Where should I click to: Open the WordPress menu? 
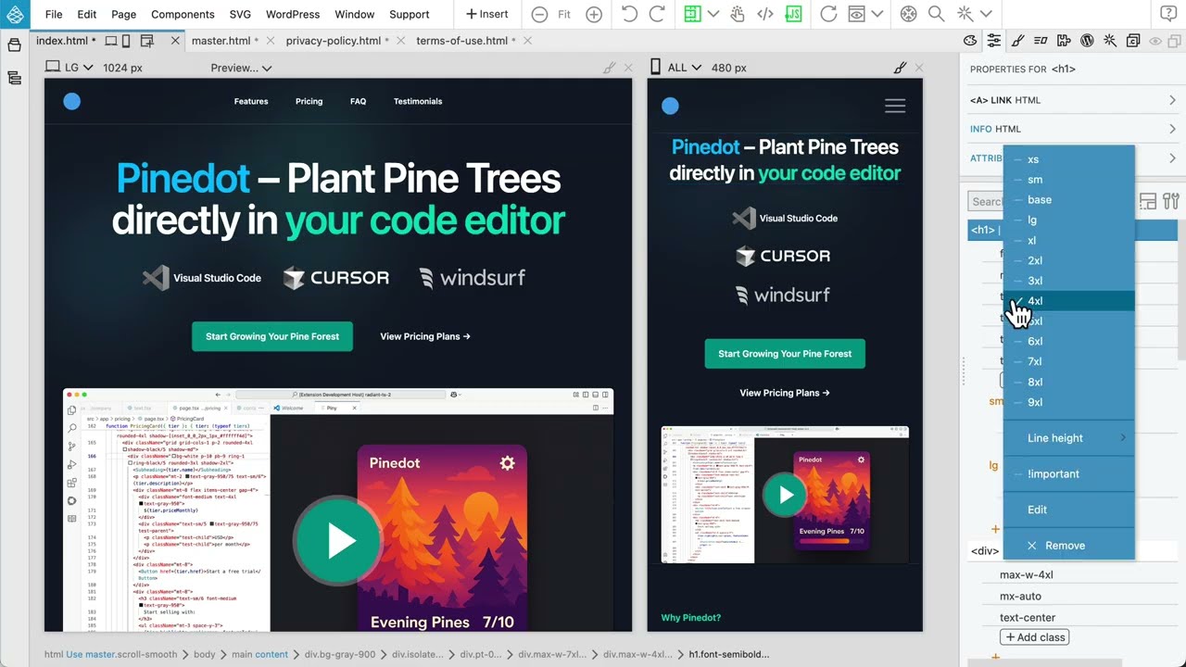[x=293, y=14]
